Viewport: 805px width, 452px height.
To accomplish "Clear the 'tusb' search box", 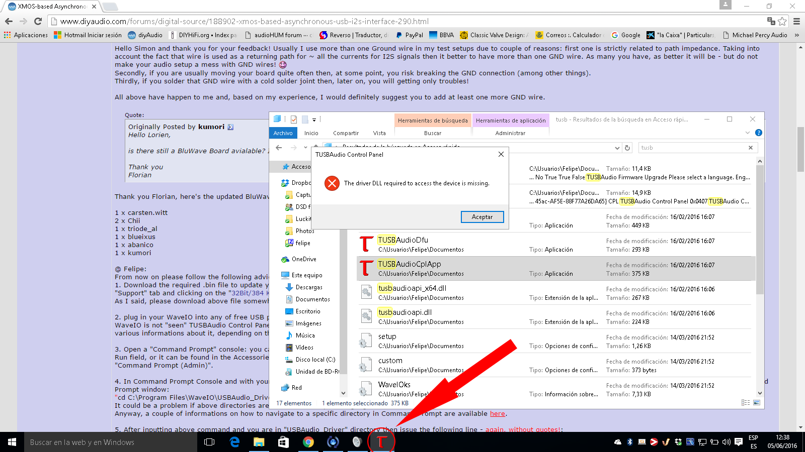I will (x=751, y=148).
